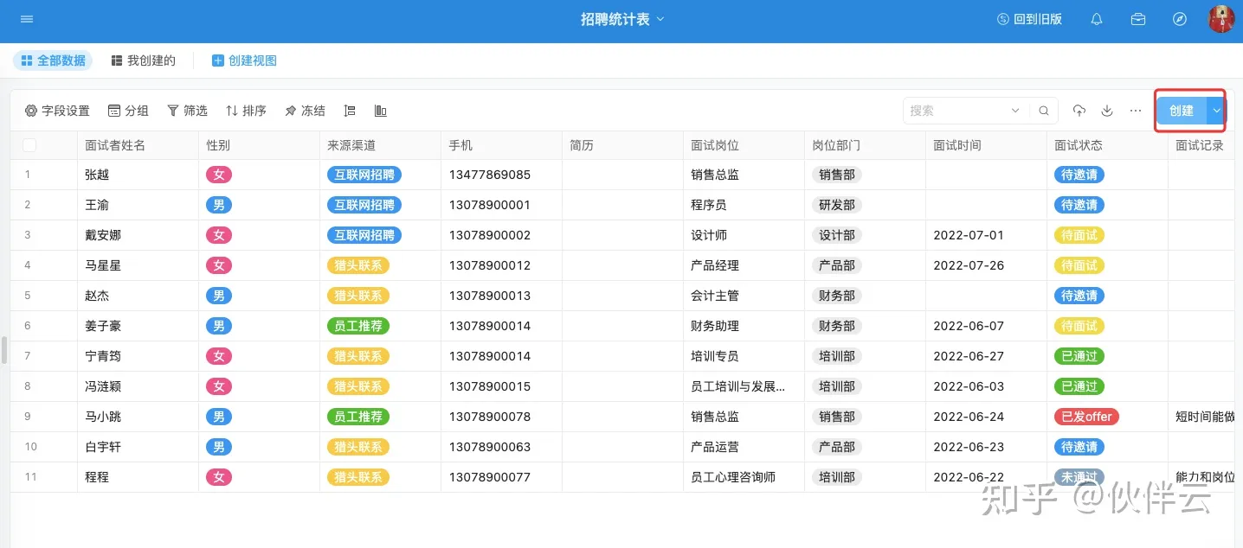
Task: Click the 面试状态 column header
Action: click(1107, 145)
